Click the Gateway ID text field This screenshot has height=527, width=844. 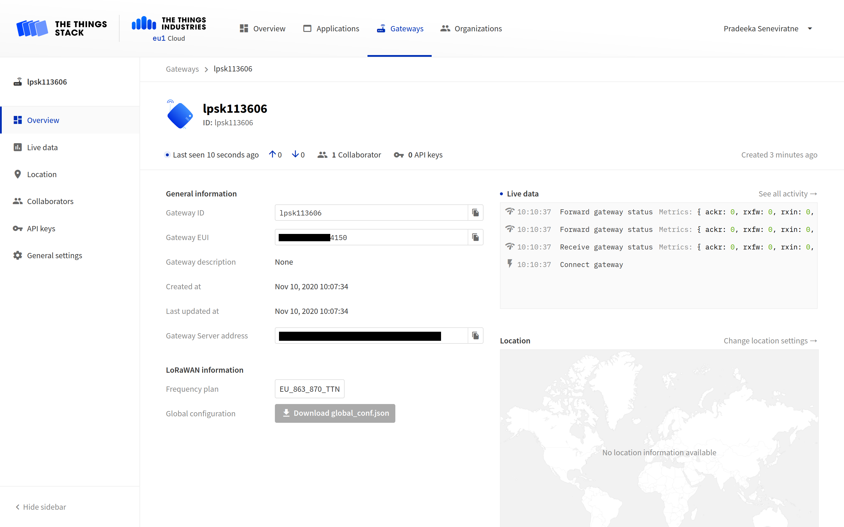[x=371, y=213]
